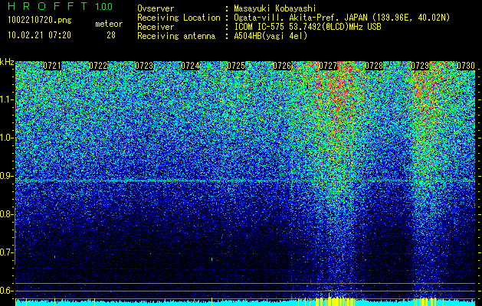The image size is (482, 306).
Task: Click the 1.0 kHz axis label
Action: point(7,138)
